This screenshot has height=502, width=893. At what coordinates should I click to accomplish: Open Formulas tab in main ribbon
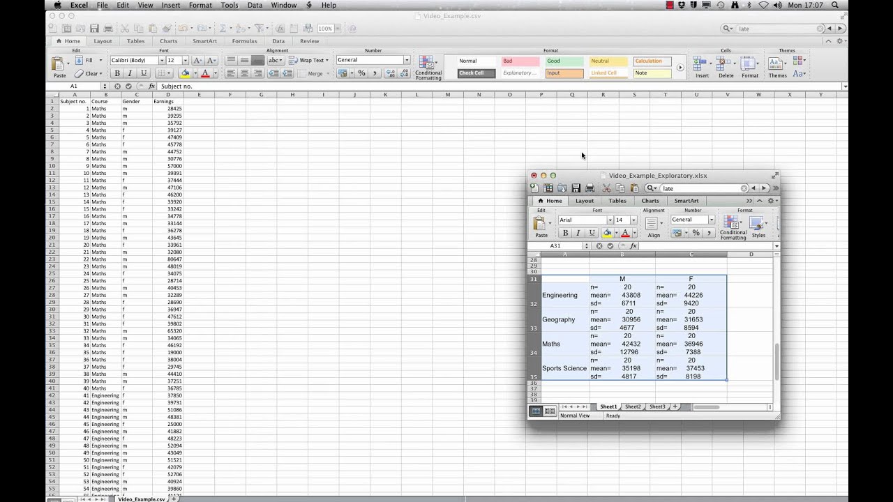click(x=244, y=41)
